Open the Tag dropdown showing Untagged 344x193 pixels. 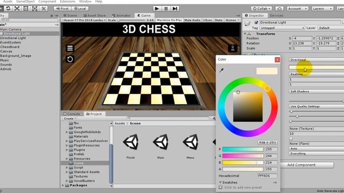tap(282, 28)
